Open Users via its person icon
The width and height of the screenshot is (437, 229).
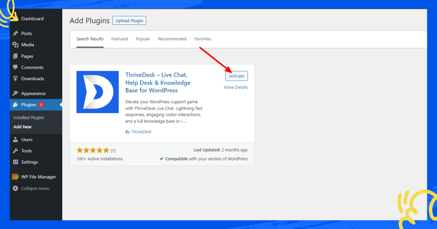[x=15, y=140]
